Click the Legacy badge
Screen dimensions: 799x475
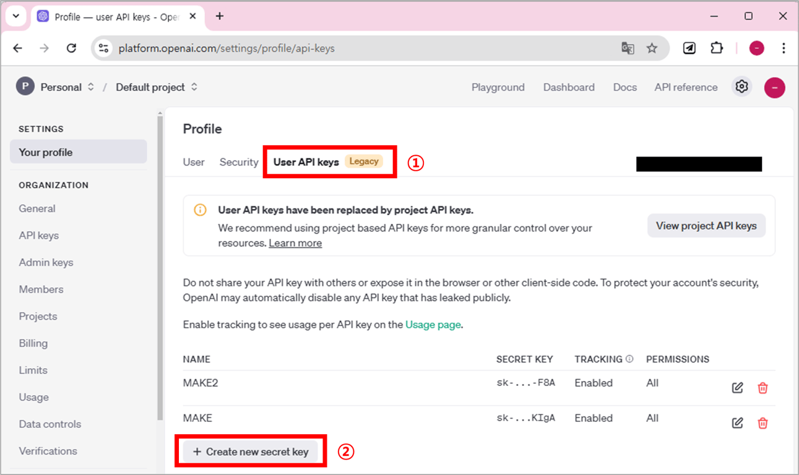(x=364, y=161)
